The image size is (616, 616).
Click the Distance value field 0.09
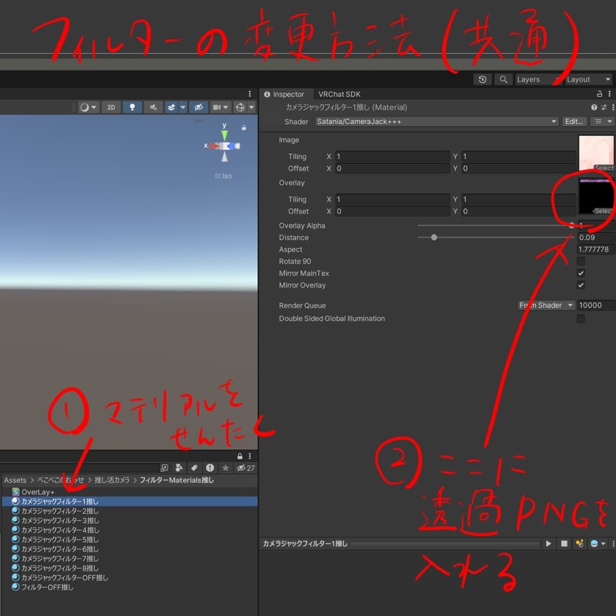(596, 237)
